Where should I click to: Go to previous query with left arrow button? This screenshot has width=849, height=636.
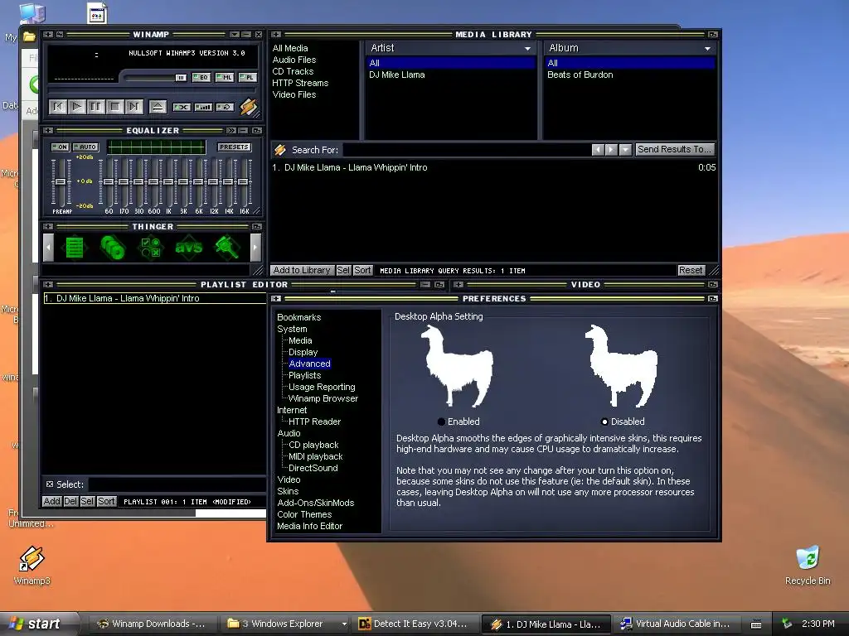pos(598,149)
